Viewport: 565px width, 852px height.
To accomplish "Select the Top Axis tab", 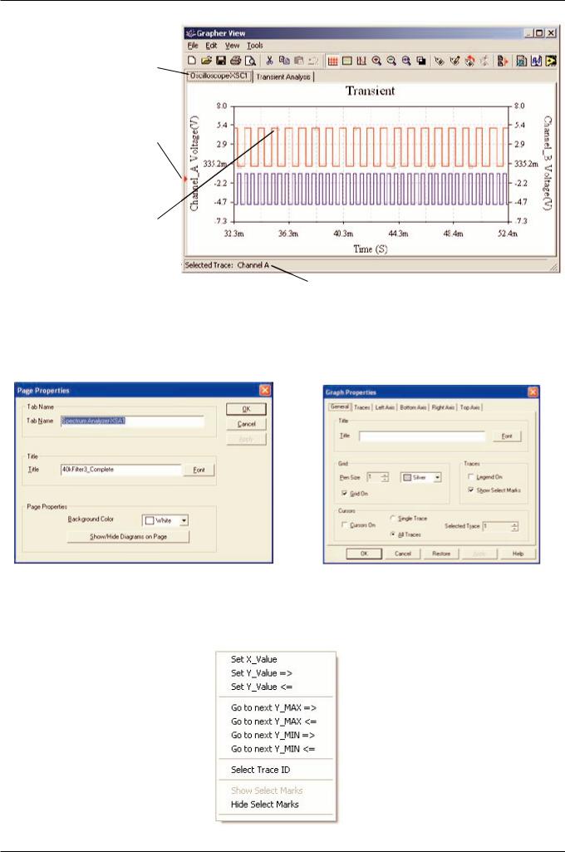I will (x=470, y=407).
